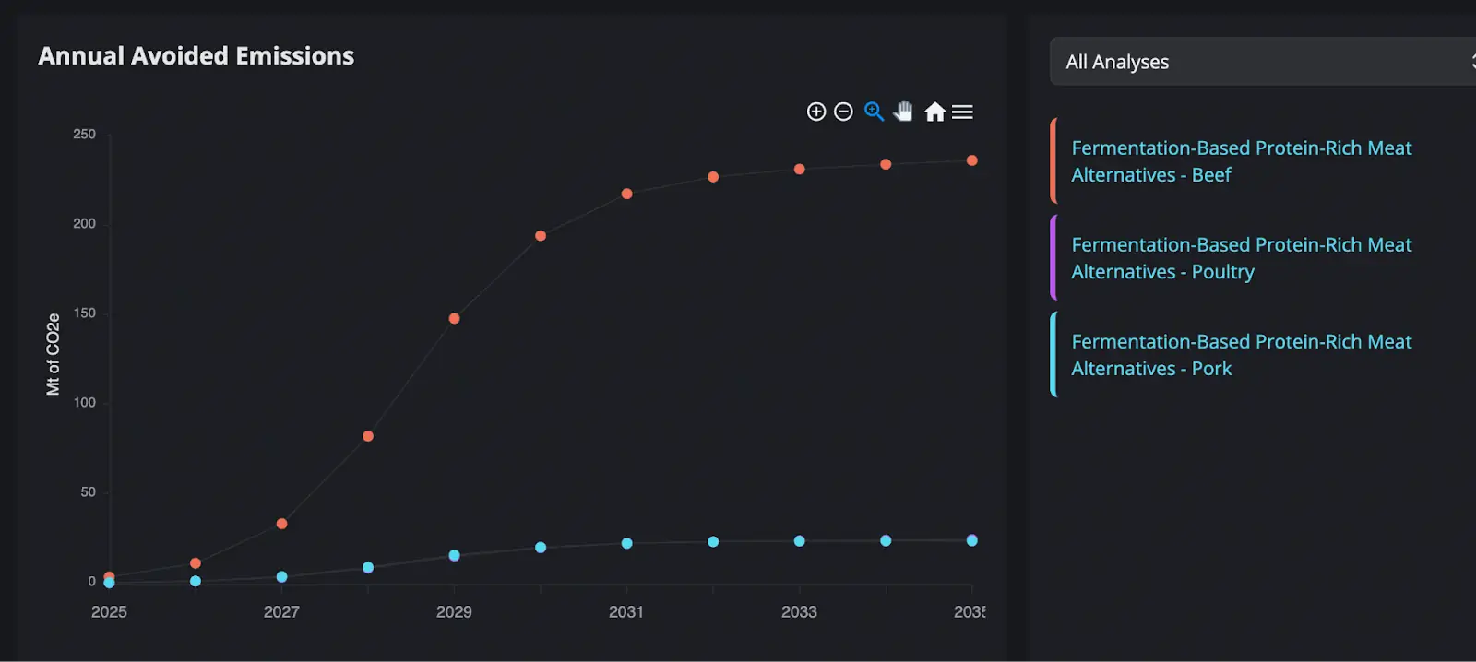
Task: Select the cyan data point at 2031
Action: (626, 543)
